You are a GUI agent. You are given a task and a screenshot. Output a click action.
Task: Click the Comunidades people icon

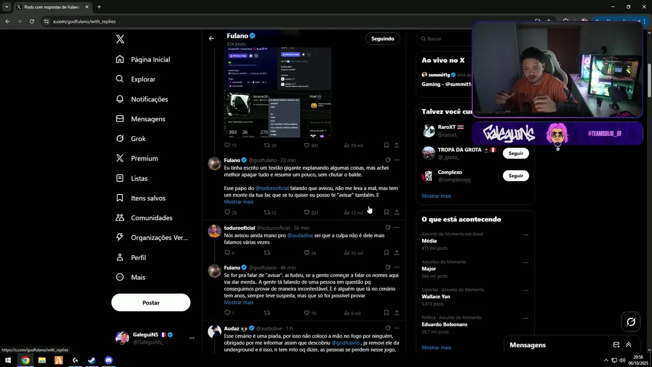[x=120, y=218]
